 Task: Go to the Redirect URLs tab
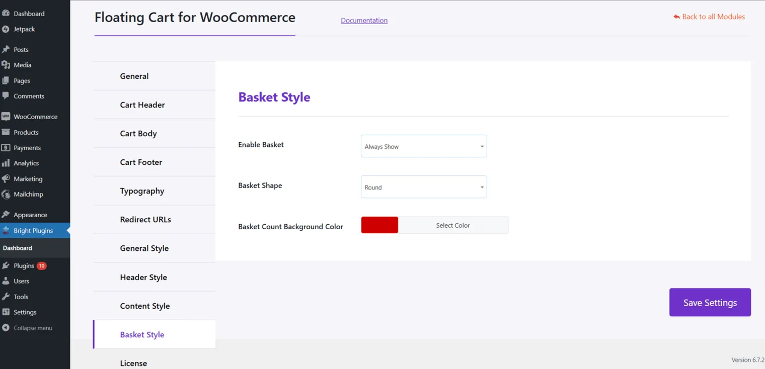tap(155, 219)
